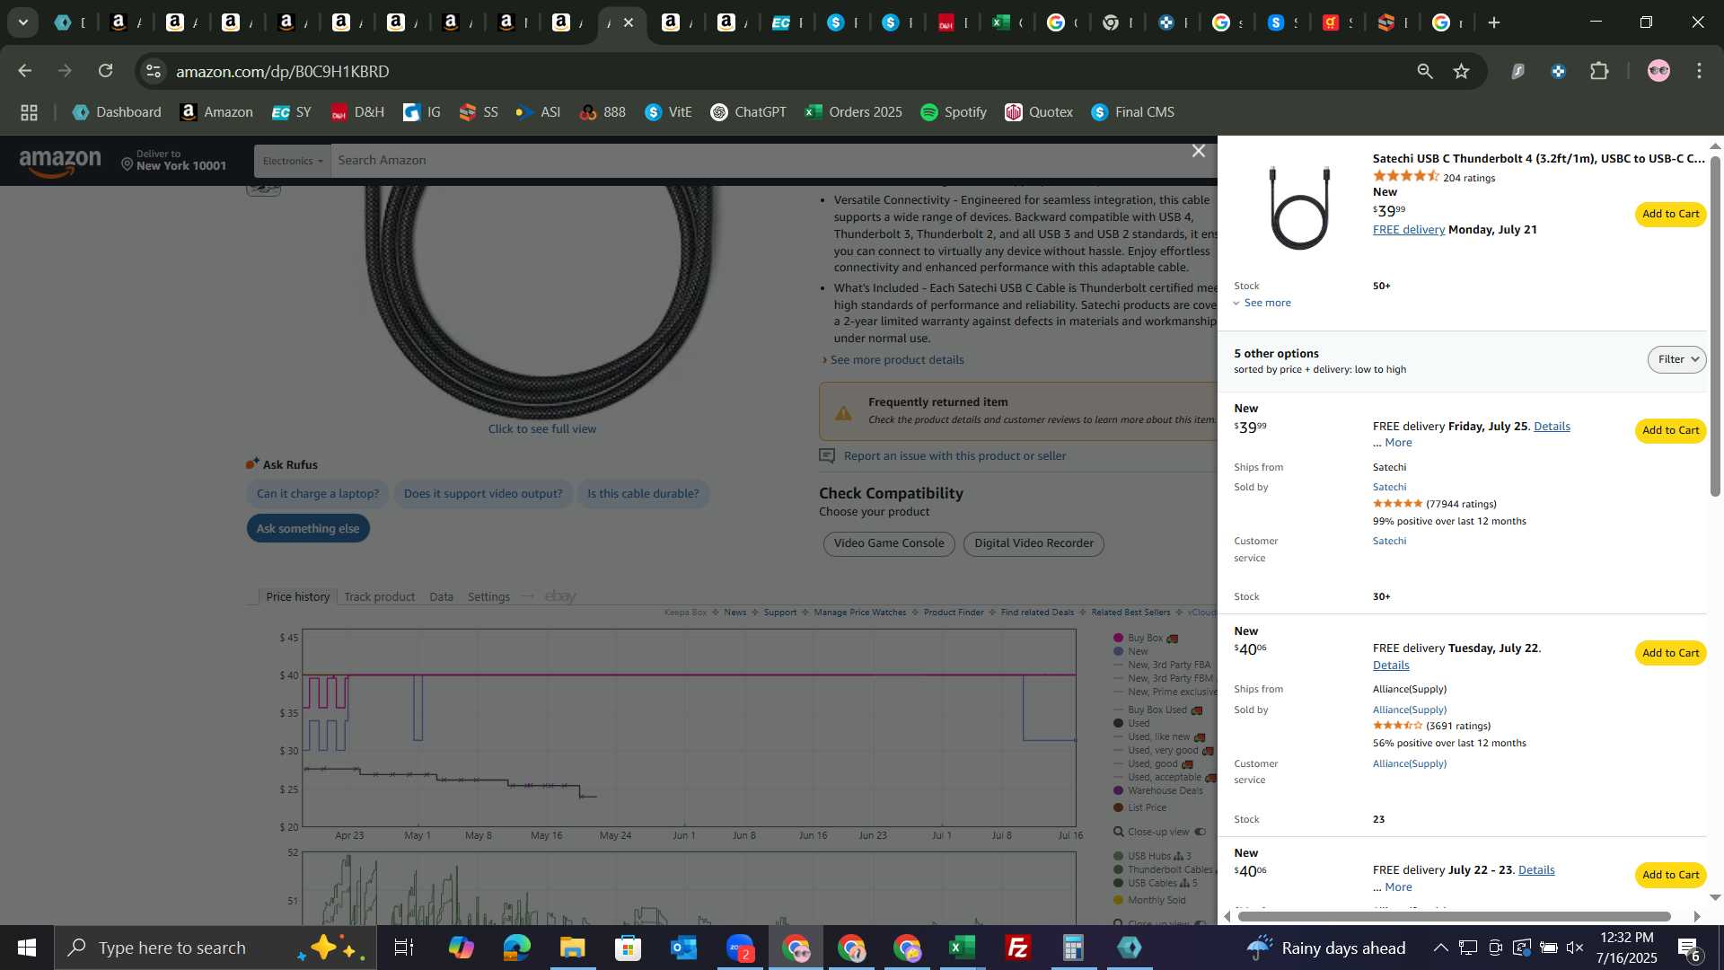This screenshot has height=970, width=1724.
Task: Open the ChatGPT bookmark
Action: pos(749,112)
